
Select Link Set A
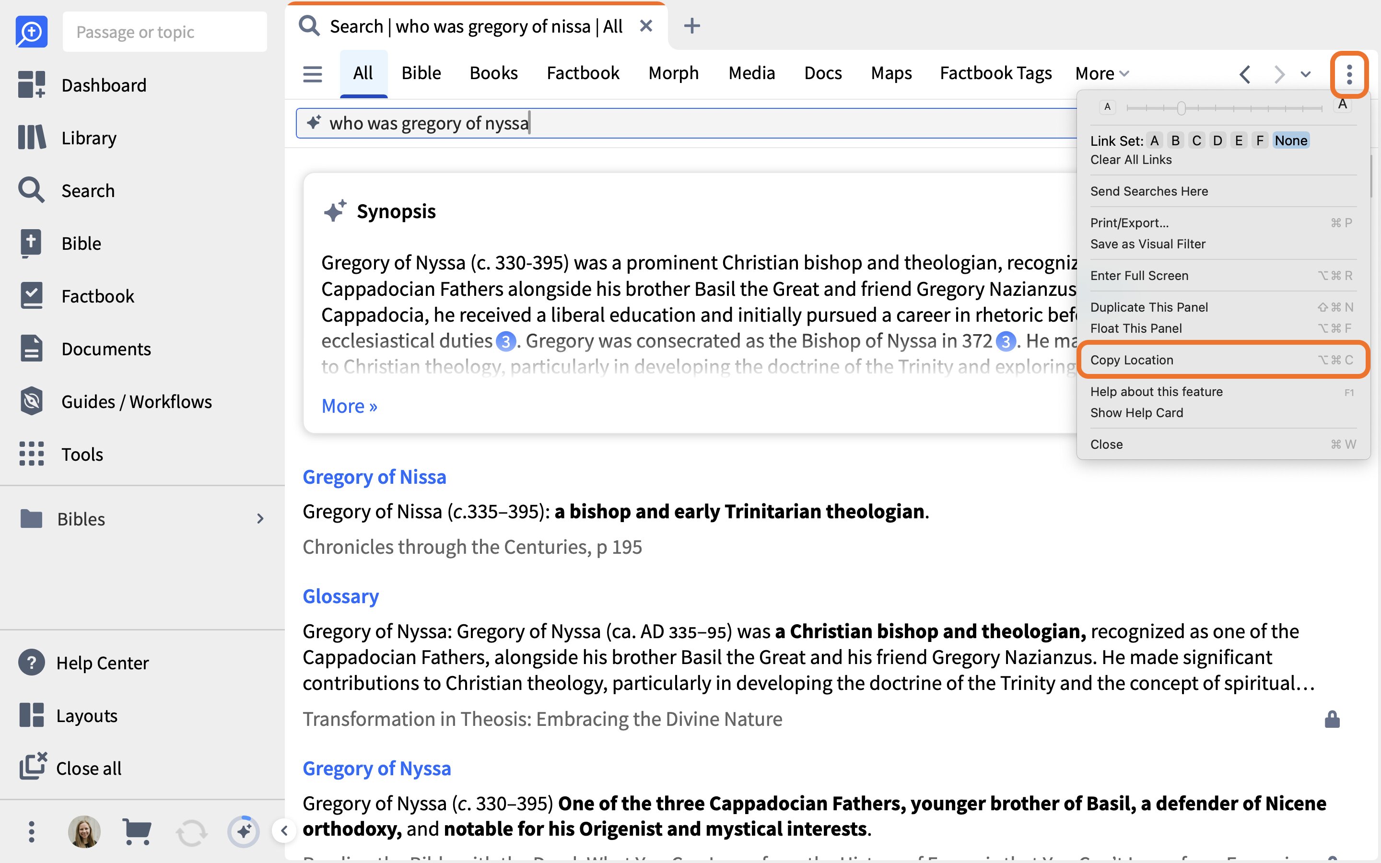click(1155, 140)
